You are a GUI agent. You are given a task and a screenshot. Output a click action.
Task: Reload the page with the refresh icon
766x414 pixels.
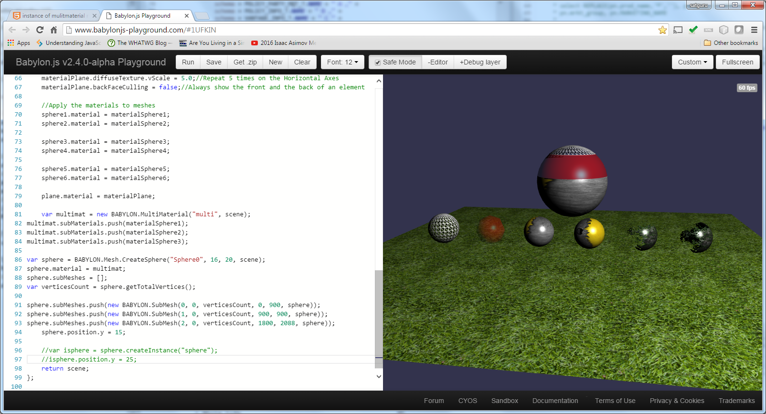tap(40, 30)
